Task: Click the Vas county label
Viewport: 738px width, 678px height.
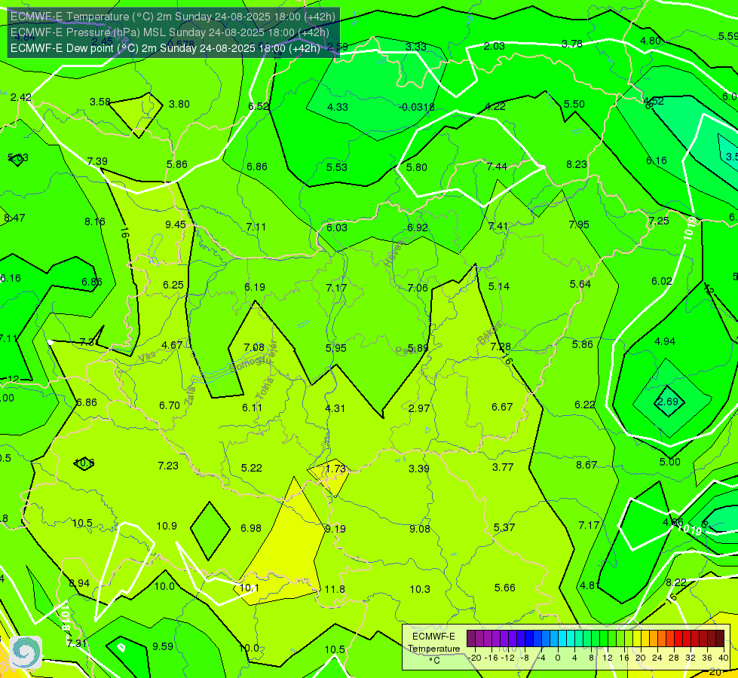Action: click(147, 357)
